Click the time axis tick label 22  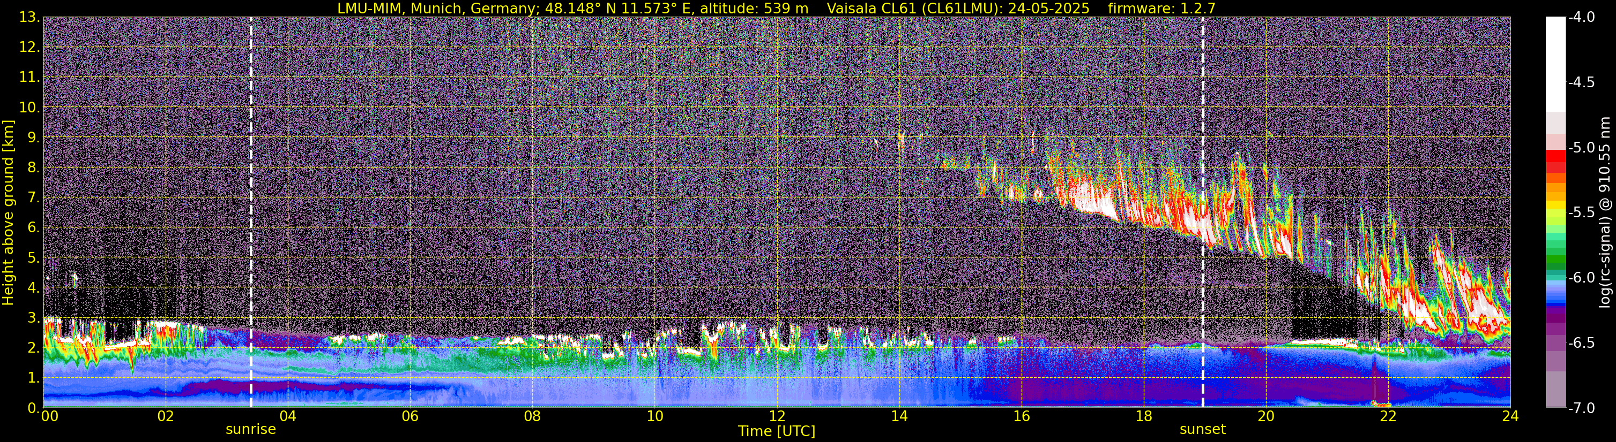(1389, 416)
